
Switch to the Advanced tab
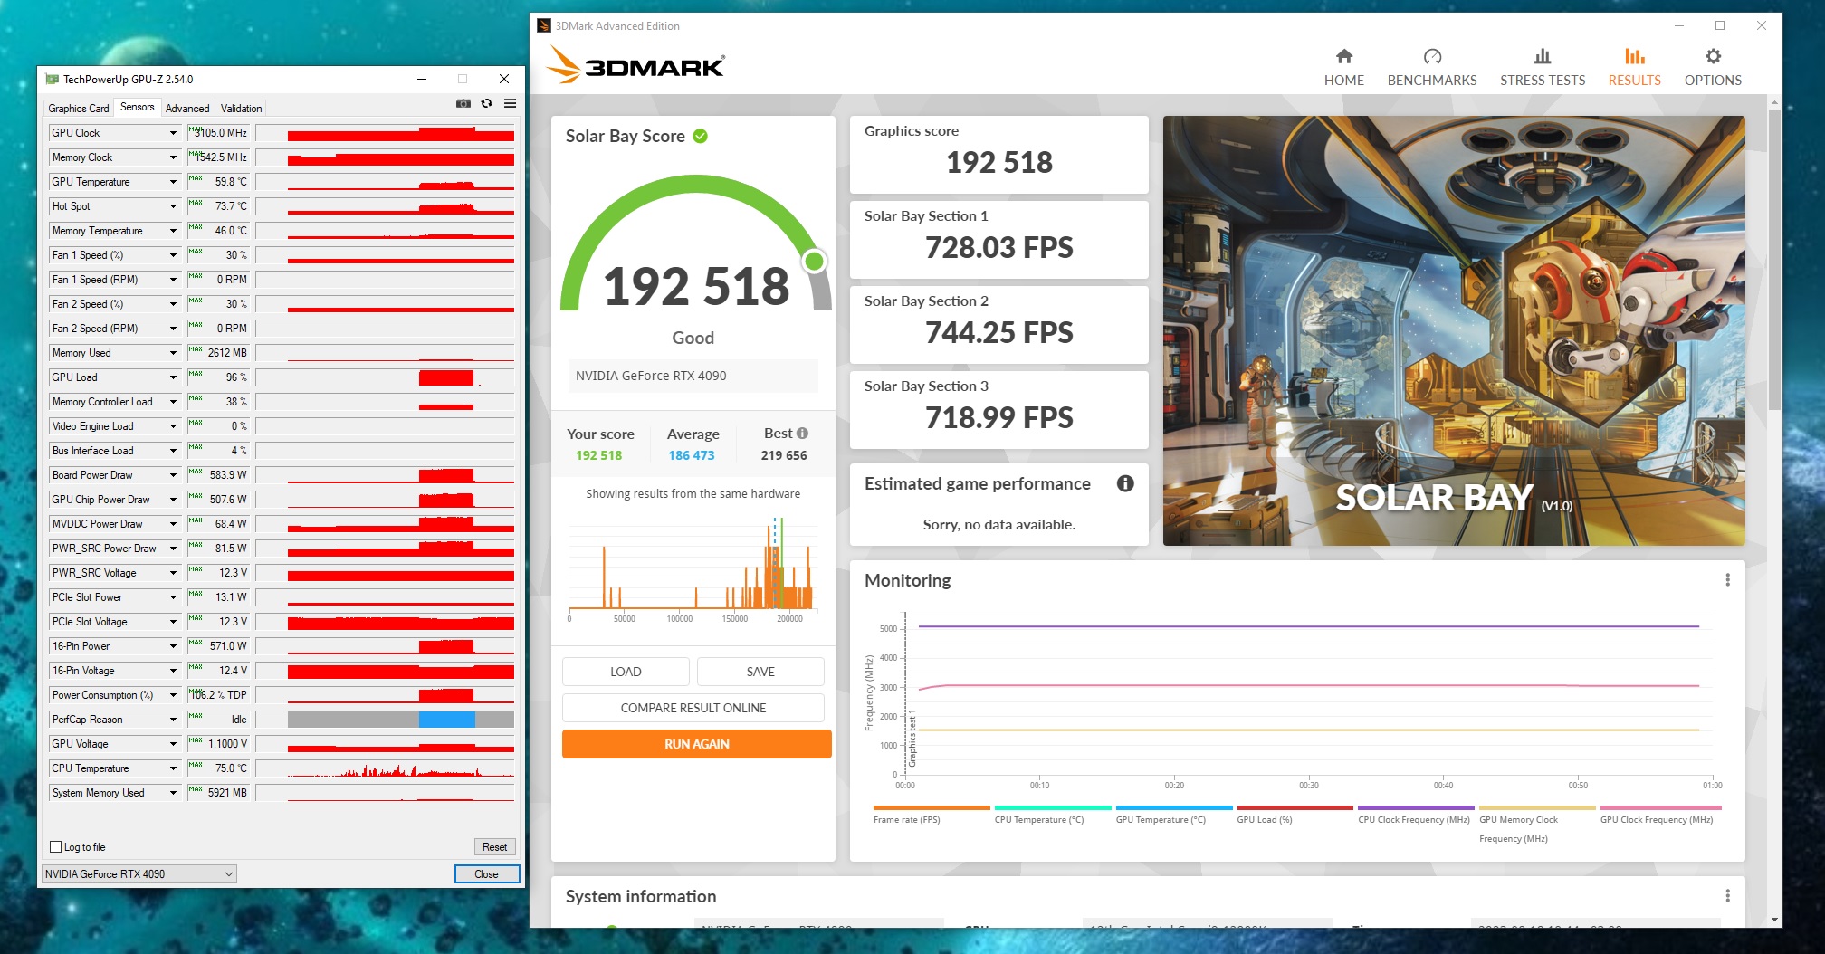point(187,109)
